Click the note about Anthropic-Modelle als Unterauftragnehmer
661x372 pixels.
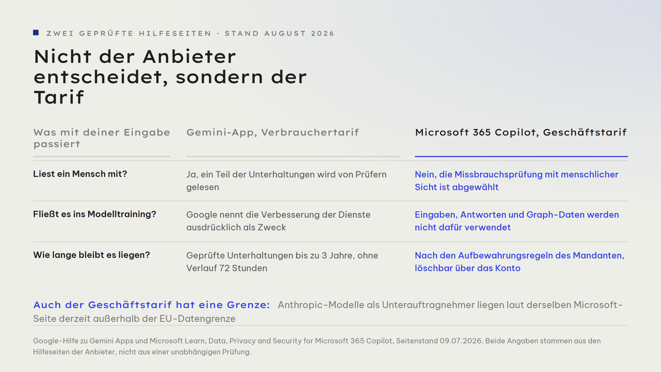328,312
